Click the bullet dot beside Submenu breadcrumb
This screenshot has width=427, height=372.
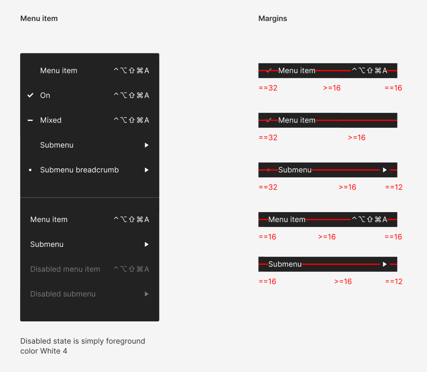point(30,170)
